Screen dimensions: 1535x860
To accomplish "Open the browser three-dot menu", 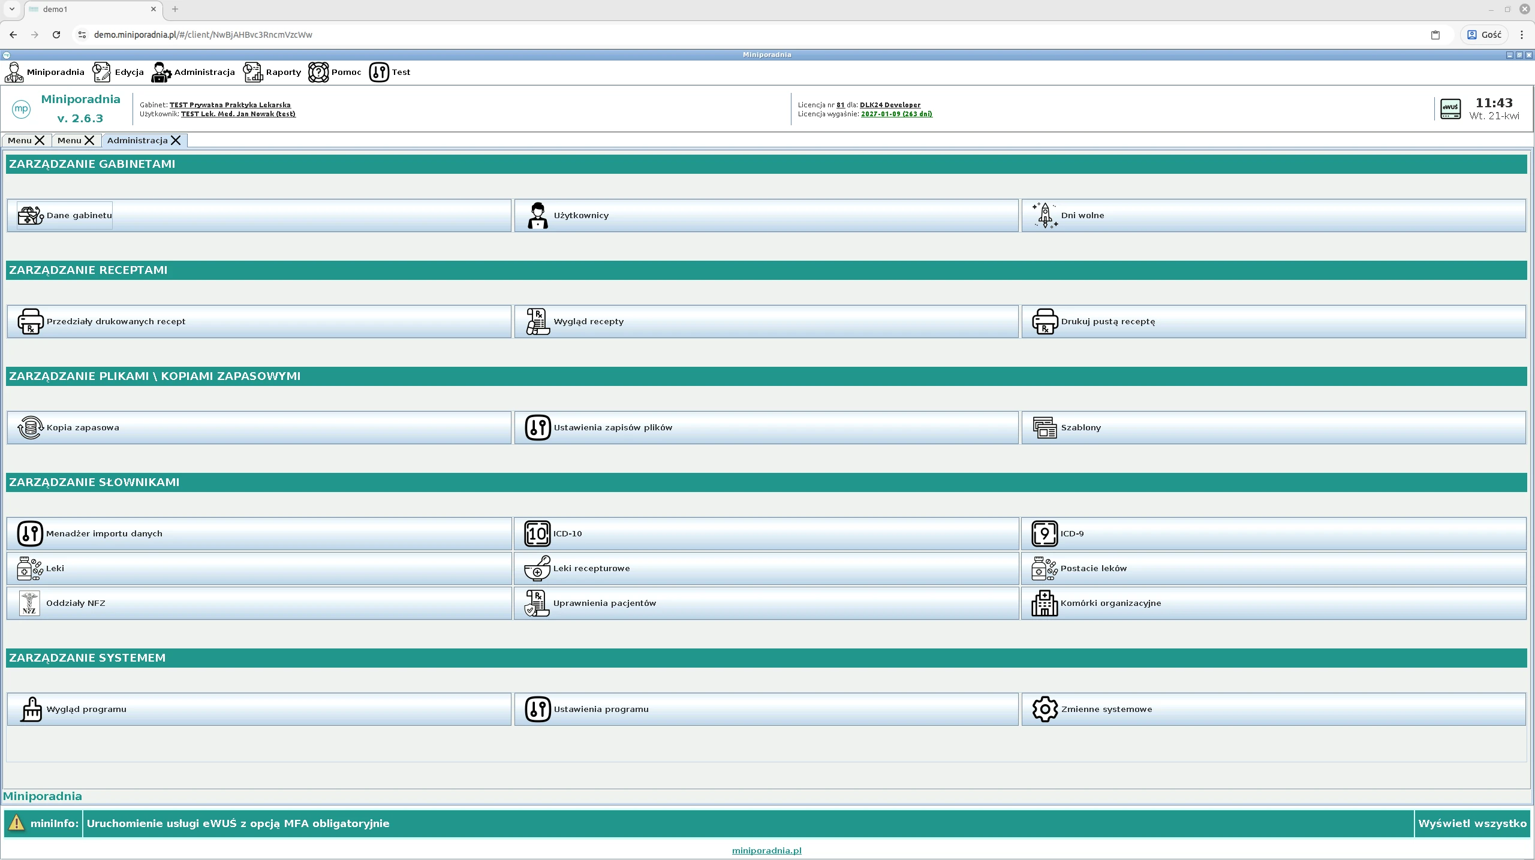I will coord(1521,35).
